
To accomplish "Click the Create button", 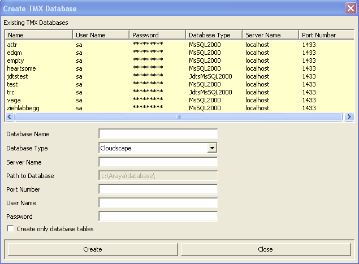I will click(93, 249).
